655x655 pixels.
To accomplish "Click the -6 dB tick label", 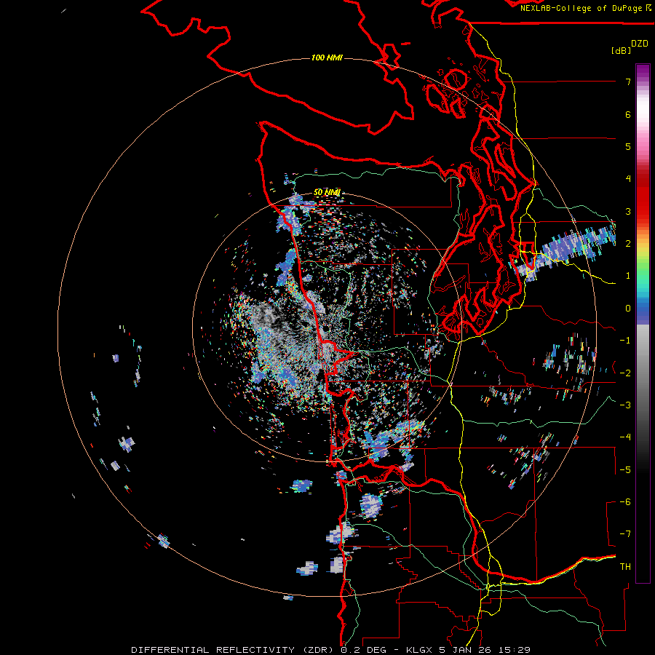I will (x=625, y=502).
